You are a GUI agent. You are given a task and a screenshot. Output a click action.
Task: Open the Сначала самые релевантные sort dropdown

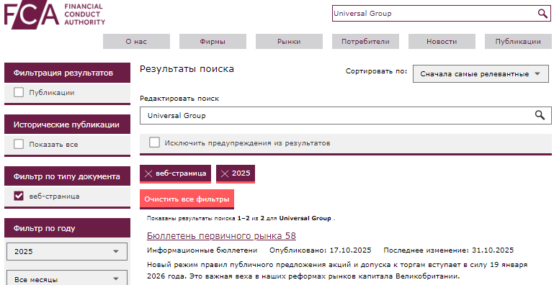[x=481, y=74]
